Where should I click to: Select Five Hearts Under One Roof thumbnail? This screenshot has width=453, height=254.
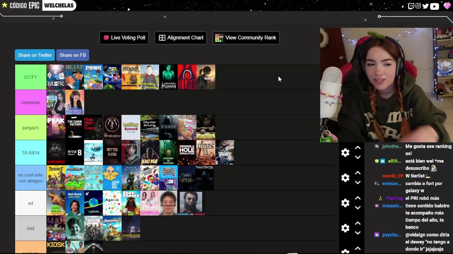click(75, 102)
